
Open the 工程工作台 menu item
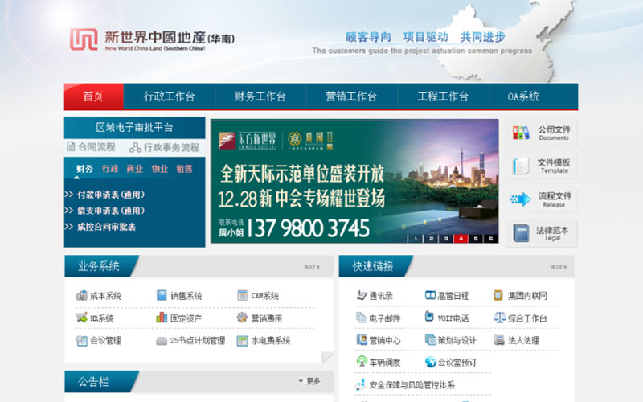tap(443, 96)
